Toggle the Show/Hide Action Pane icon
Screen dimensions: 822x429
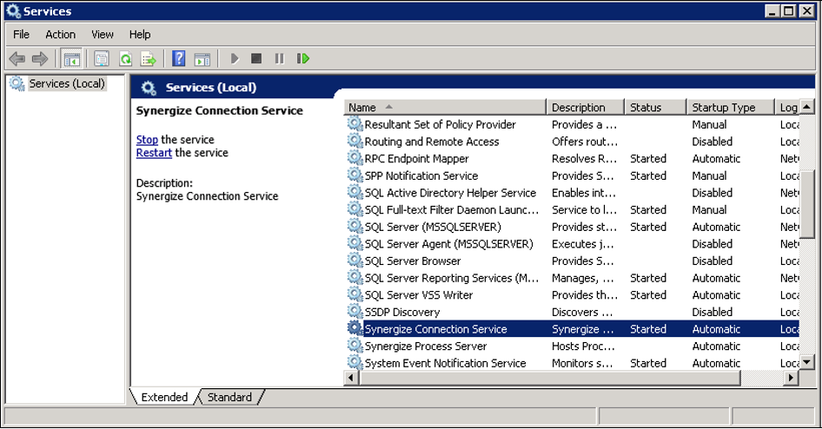pyautogui.click(x=202, y=59)
